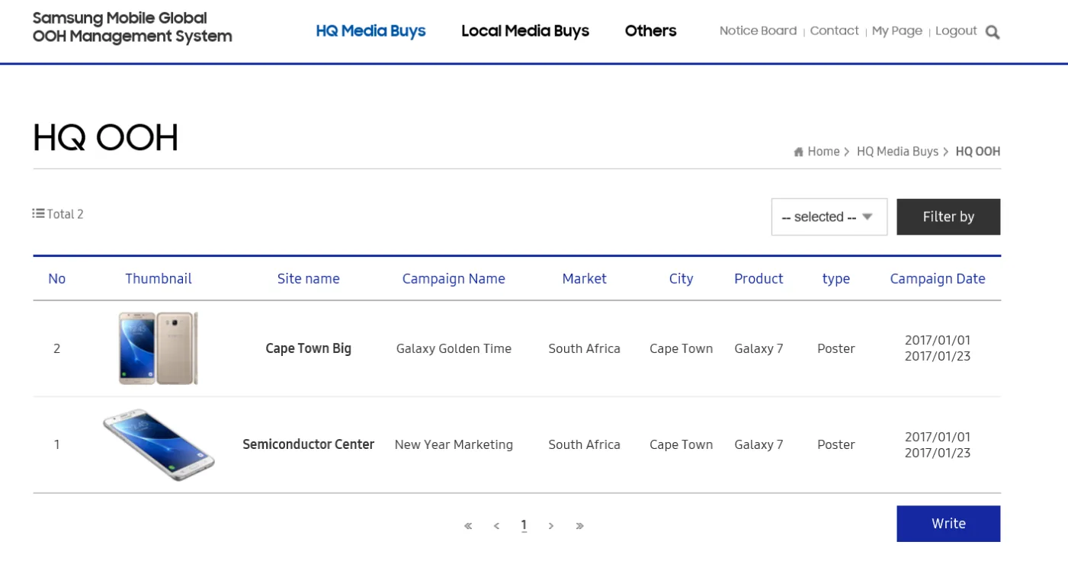
Task: Click campaign dates in Semiconductor Center row
Action: [938, 445]
